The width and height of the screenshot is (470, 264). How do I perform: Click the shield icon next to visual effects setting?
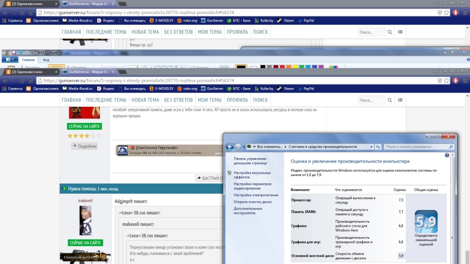(229, 173)
